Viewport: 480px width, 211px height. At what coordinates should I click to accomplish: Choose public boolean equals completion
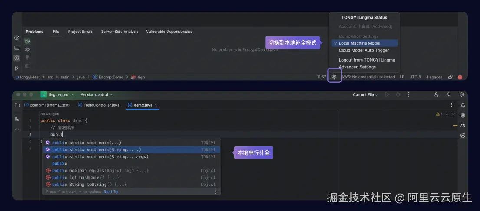point(132,171)
